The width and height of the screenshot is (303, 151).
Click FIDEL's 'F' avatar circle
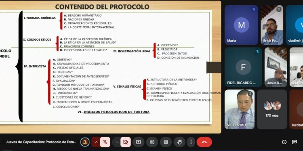243,67
